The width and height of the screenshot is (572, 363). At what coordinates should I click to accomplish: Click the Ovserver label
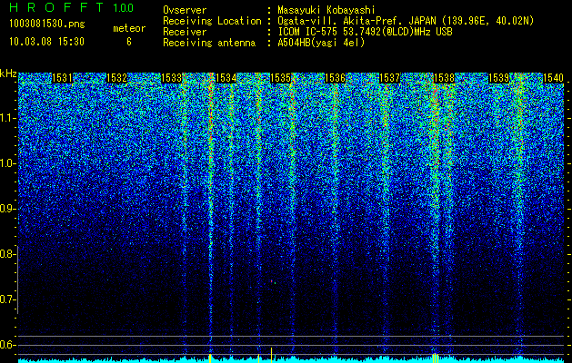(x=185, y=10)
